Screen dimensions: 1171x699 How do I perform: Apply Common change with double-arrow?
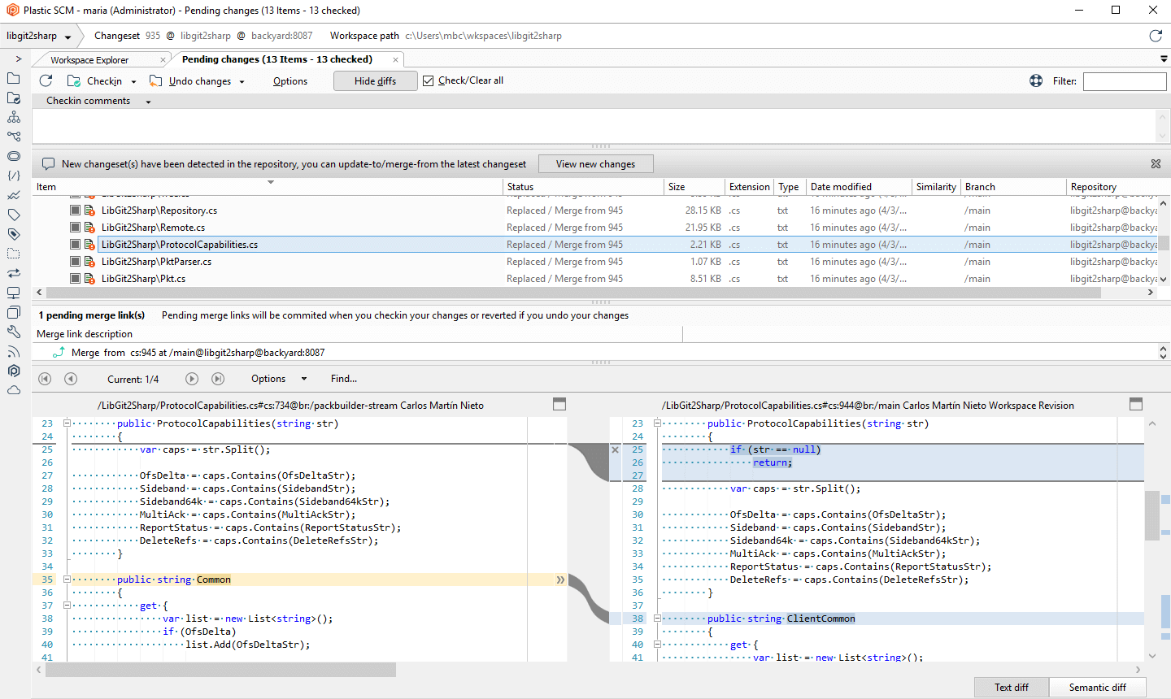tap(560, 580)
